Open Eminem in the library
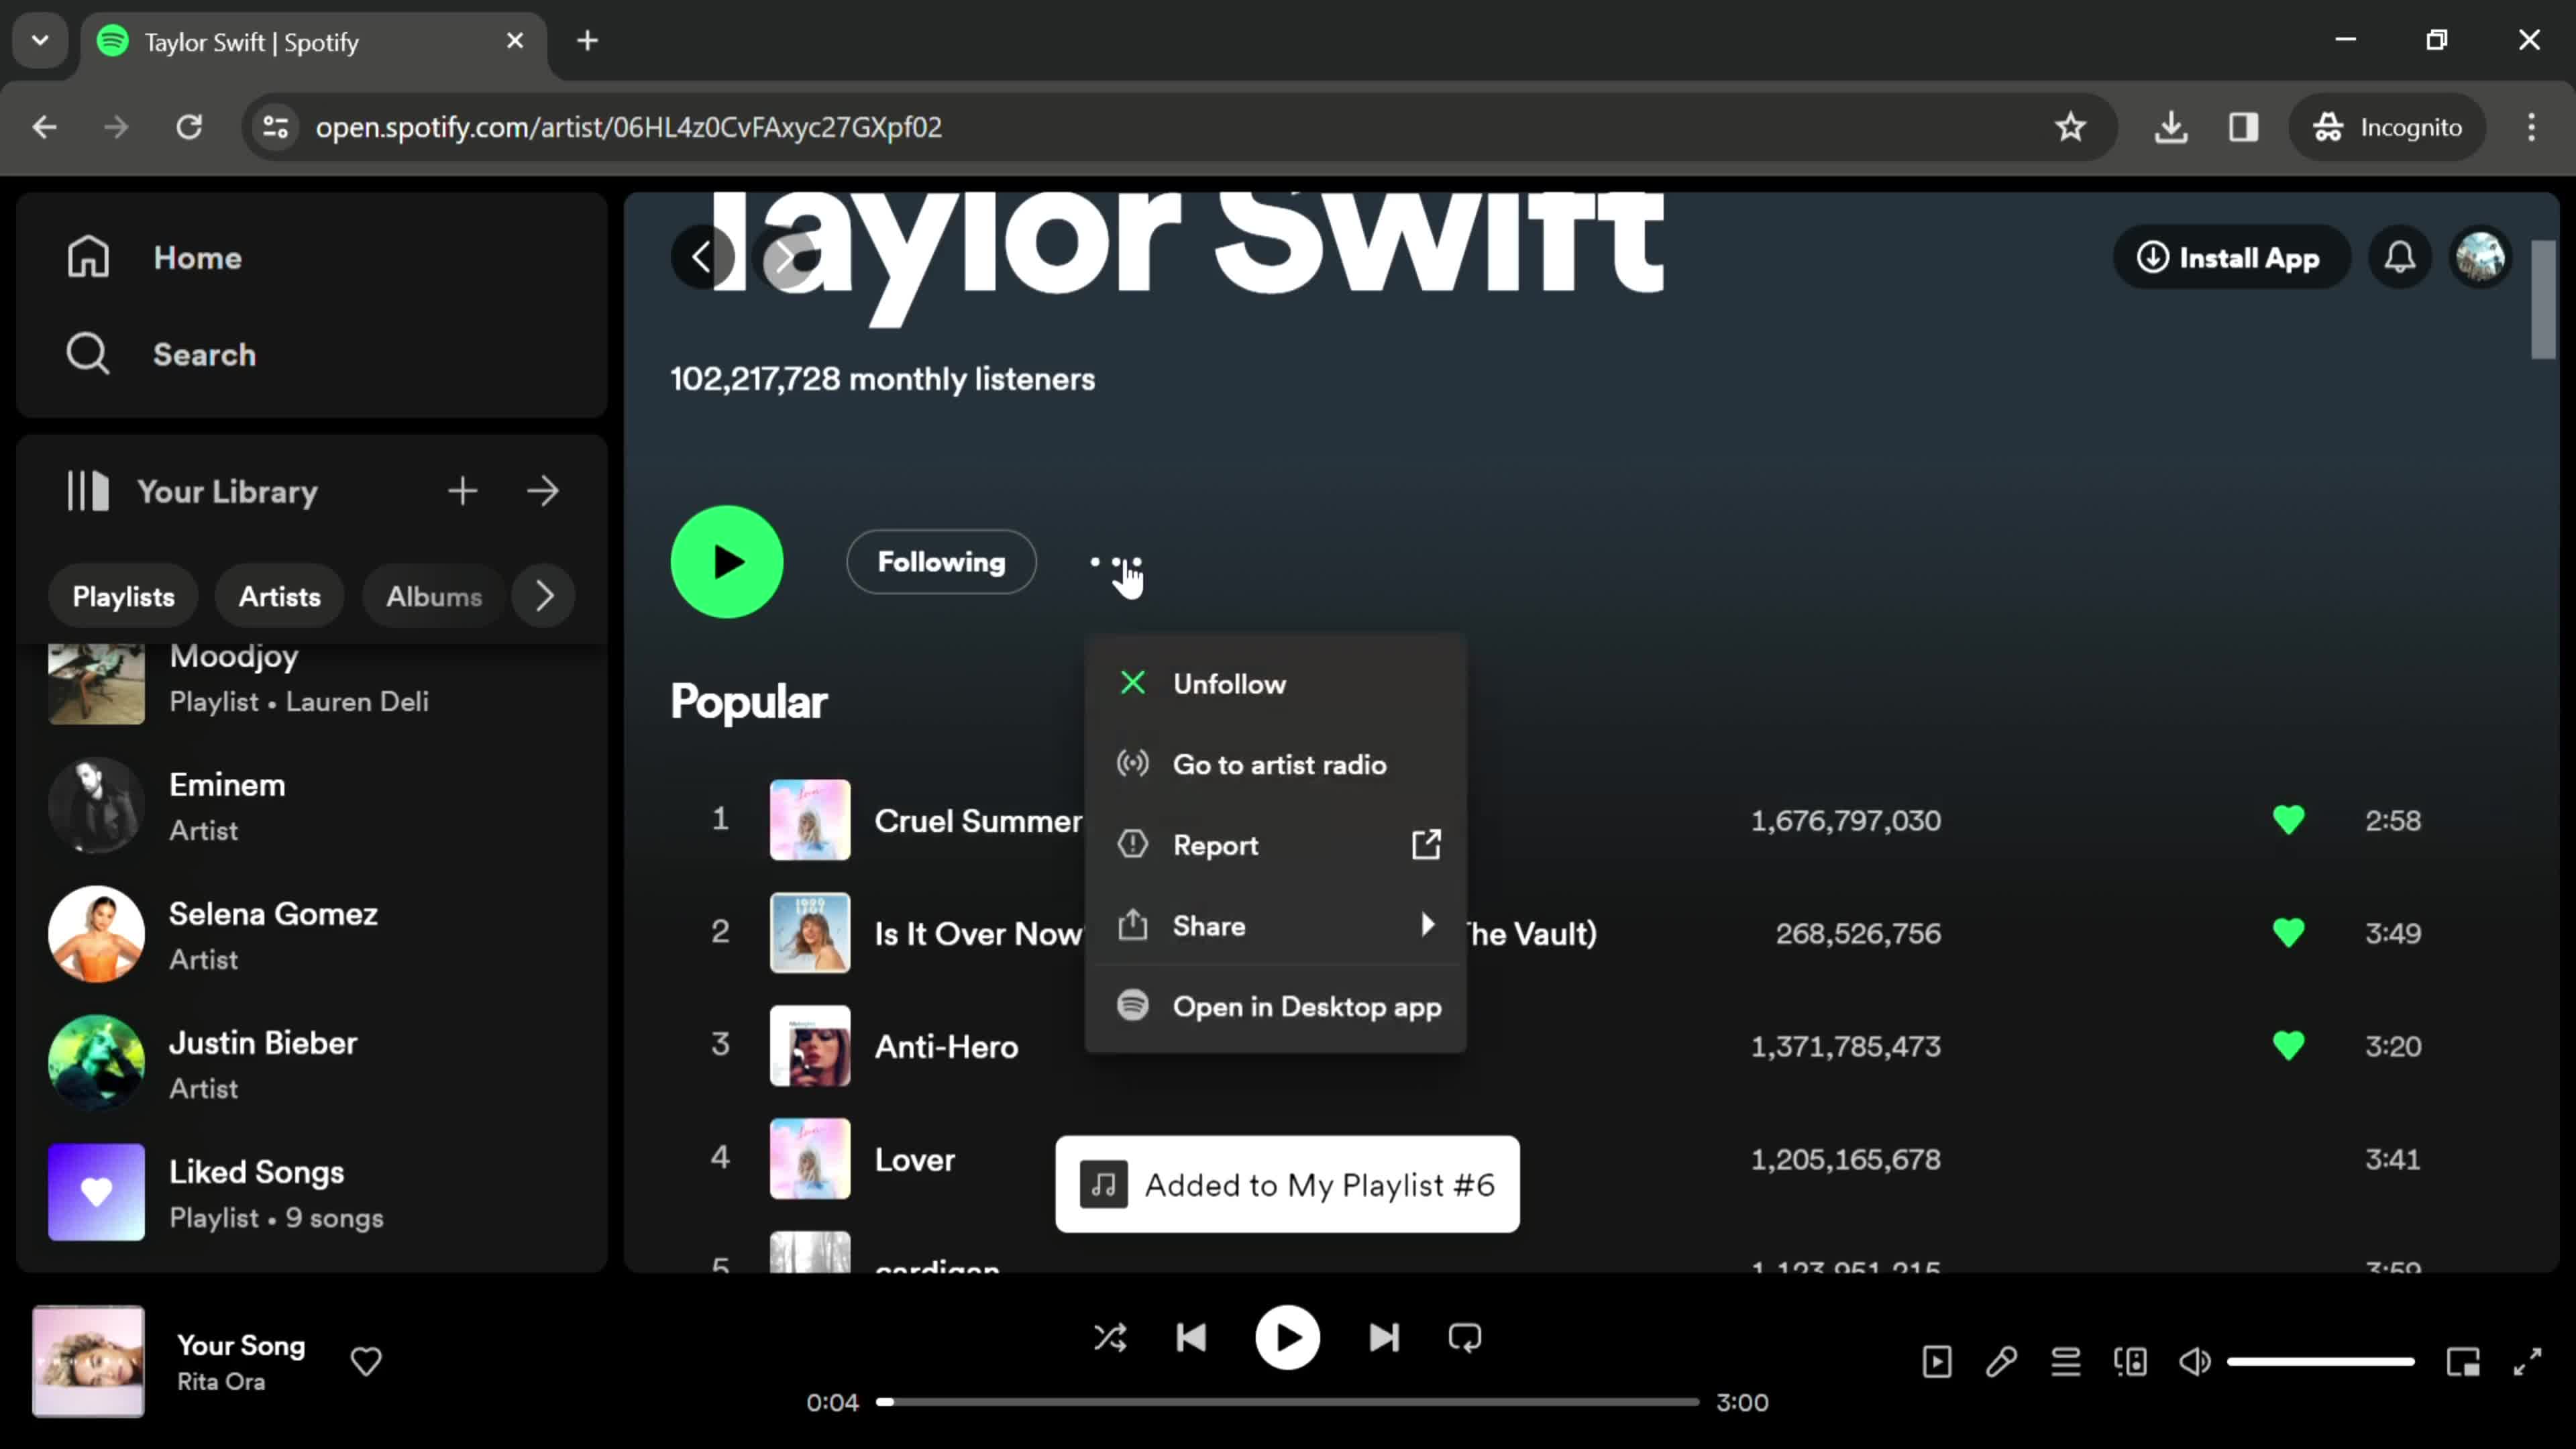The width and height of the screenshot is (2576, 1449). pyautogui.click(x=311, y=806)
